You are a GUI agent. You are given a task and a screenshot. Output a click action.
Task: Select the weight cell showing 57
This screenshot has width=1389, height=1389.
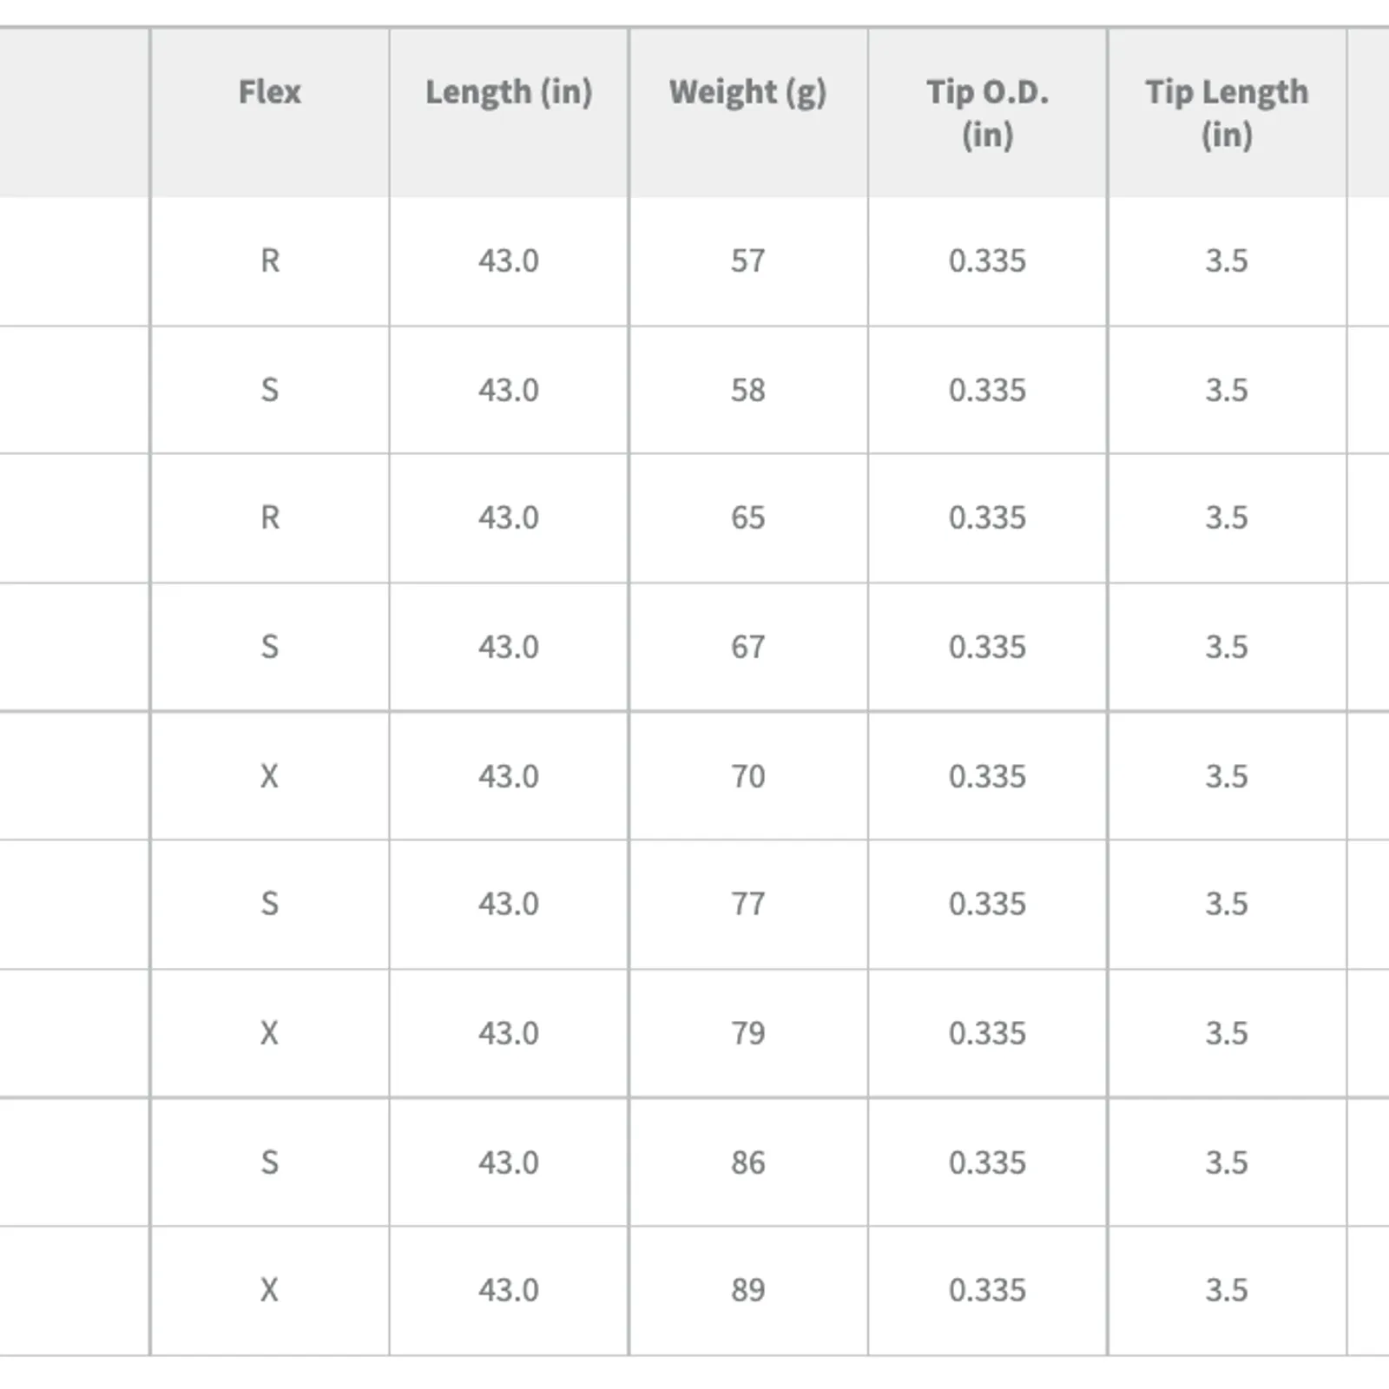748,261
